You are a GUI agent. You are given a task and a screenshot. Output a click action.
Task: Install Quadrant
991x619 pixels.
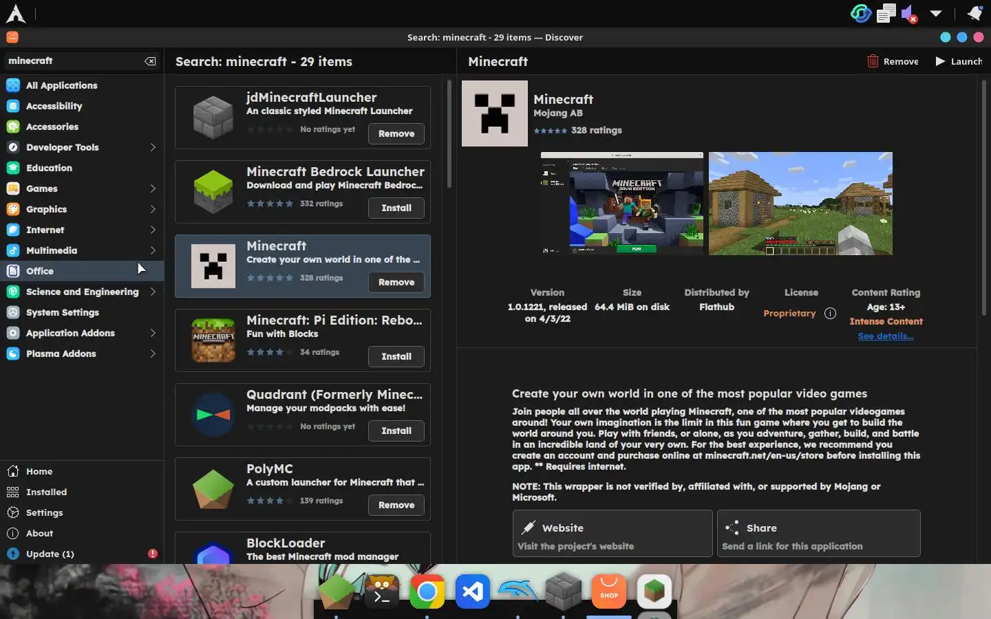click(x=396, y=431)
